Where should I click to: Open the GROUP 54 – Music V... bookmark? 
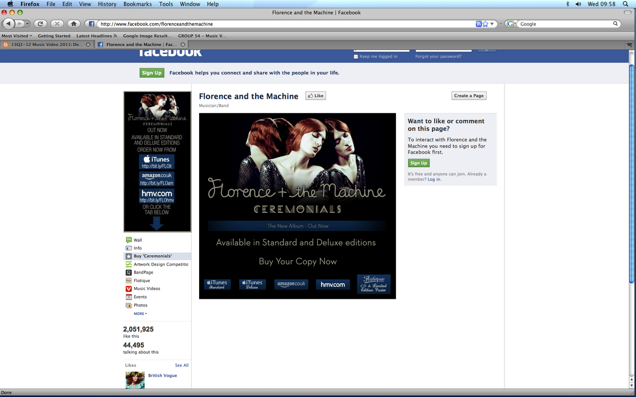click(202, 36)
